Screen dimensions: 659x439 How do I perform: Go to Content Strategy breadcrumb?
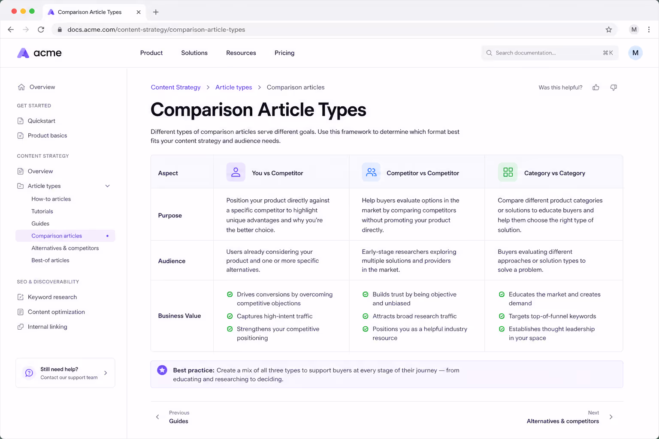pyautogui.click(x=175, y=87)
